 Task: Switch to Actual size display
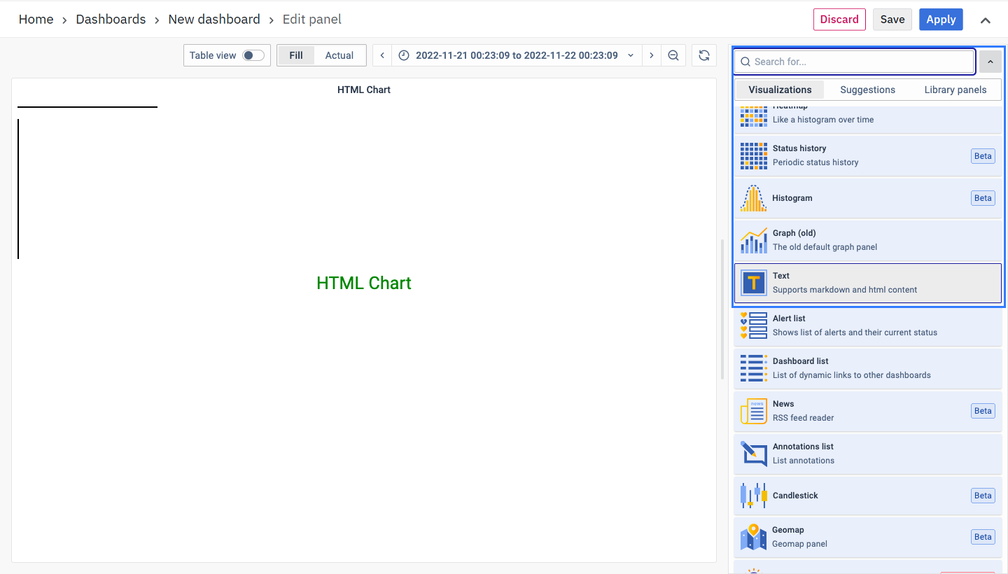point(339,55)
